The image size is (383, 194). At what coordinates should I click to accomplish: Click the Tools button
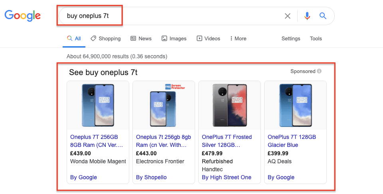point(316,39)
